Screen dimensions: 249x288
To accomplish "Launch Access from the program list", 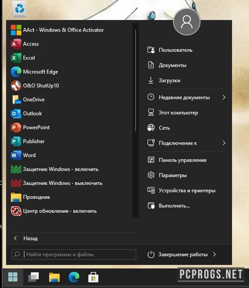I will point(25,44).
